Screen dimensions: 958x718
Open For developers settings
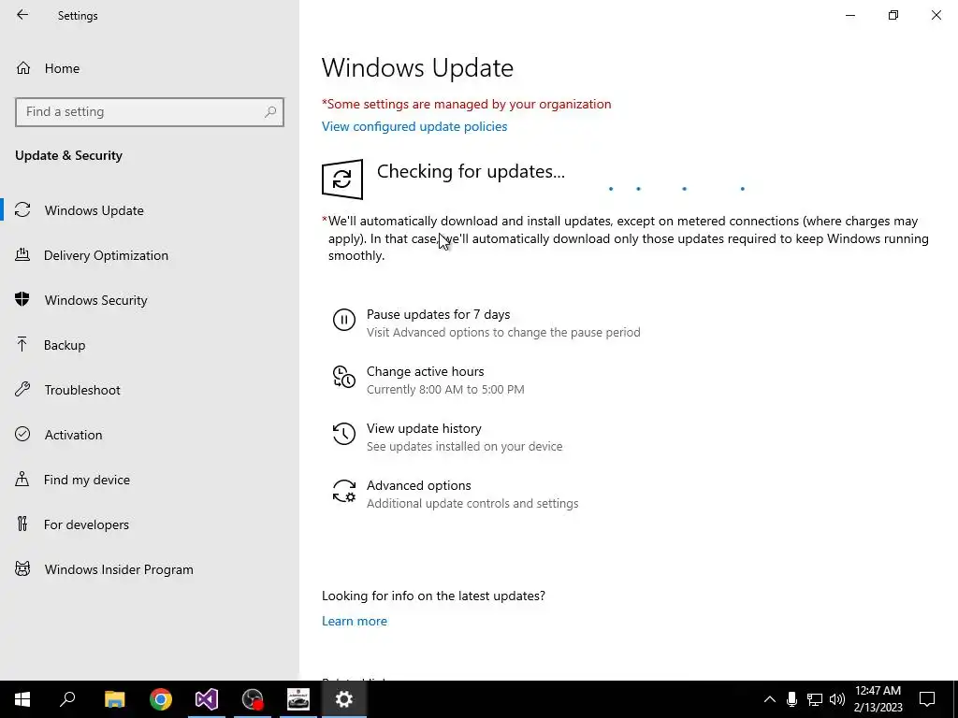click(150, 524)
